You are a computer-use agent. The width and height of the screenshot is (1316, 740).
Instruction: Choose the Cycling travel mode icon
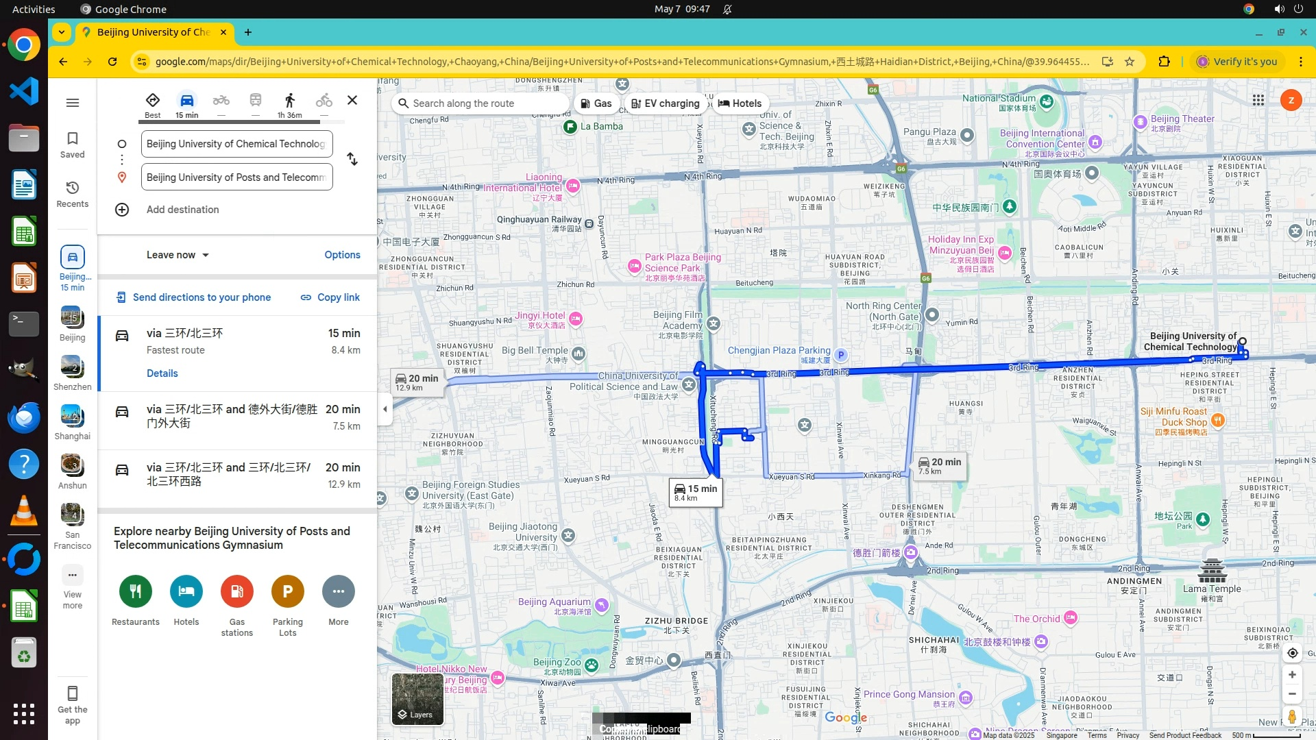[x=324, y=101]
